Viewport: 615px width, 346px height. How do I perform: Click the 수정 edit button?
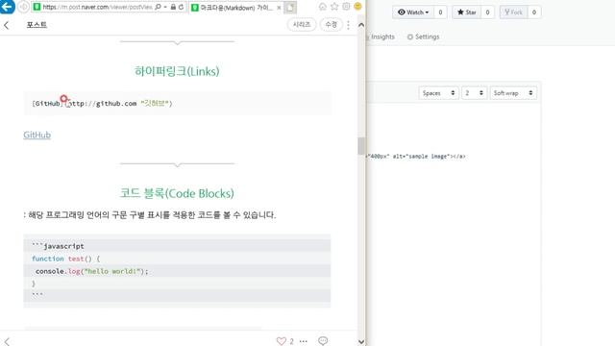pos(331,25)
